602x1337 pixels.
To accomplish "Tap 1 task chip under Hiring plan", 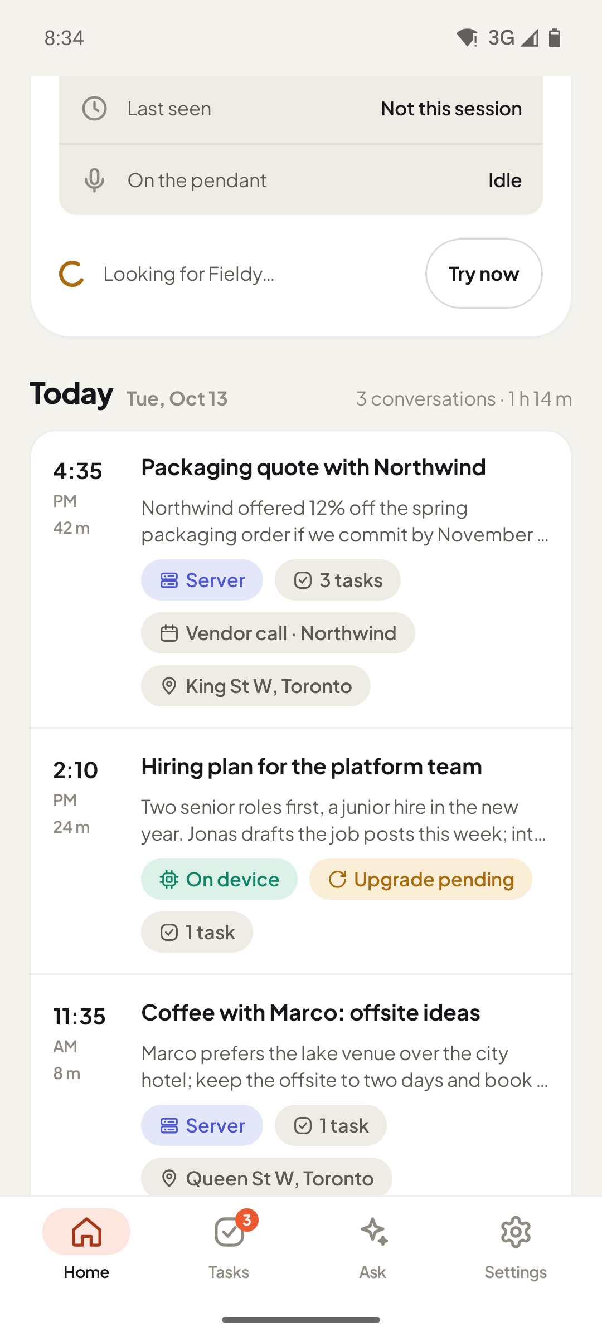I will tap(197, 932).
